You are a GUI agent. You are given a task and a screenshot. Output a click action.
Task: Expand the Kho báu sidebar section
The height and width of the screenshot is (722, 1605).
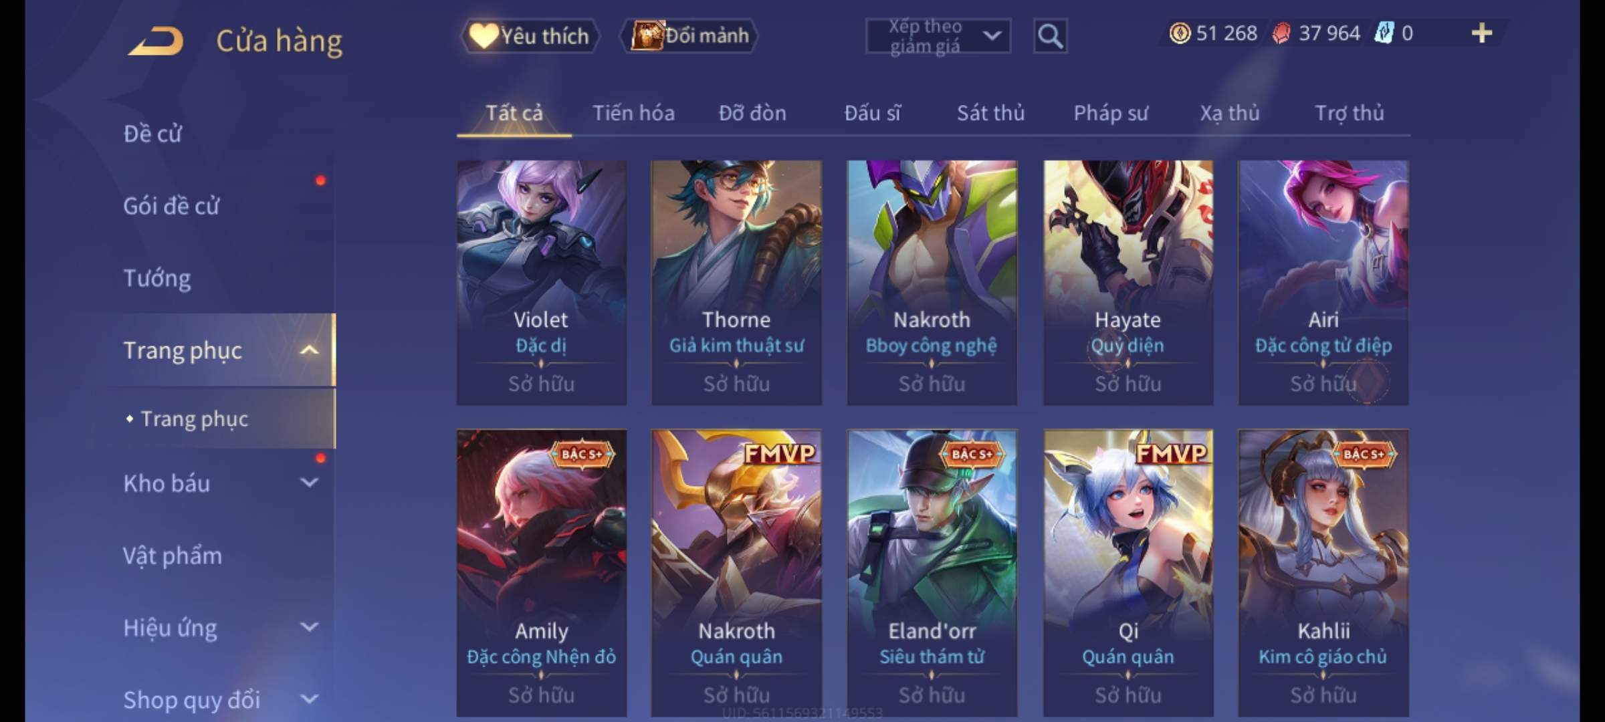click(x=309, y=482)
